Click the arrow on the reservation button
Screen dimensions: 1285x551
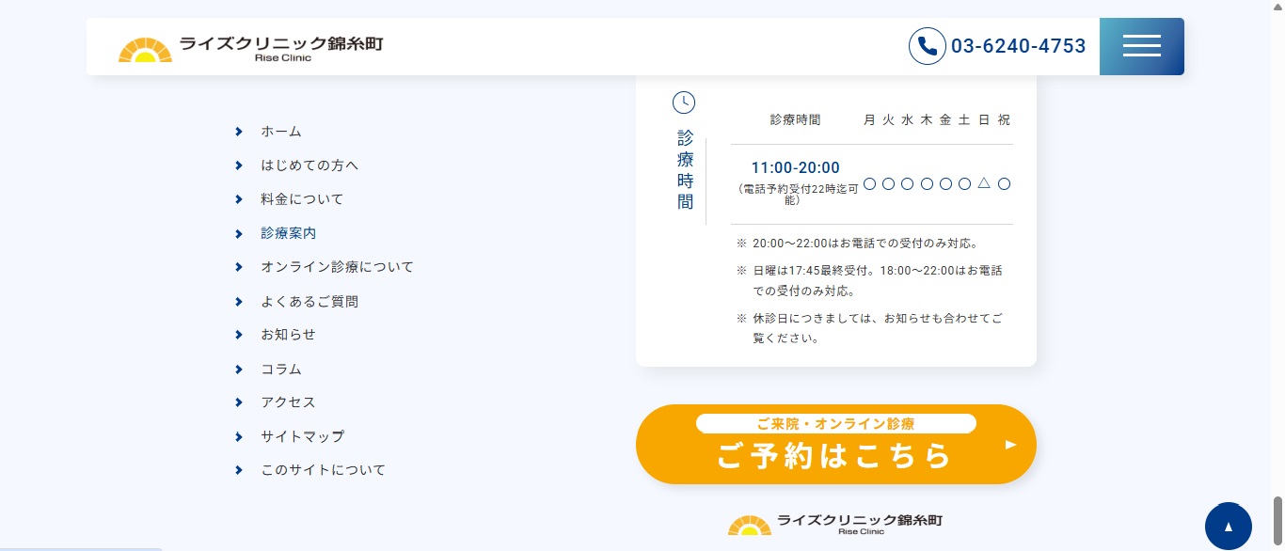click(x=1011, y=445)
